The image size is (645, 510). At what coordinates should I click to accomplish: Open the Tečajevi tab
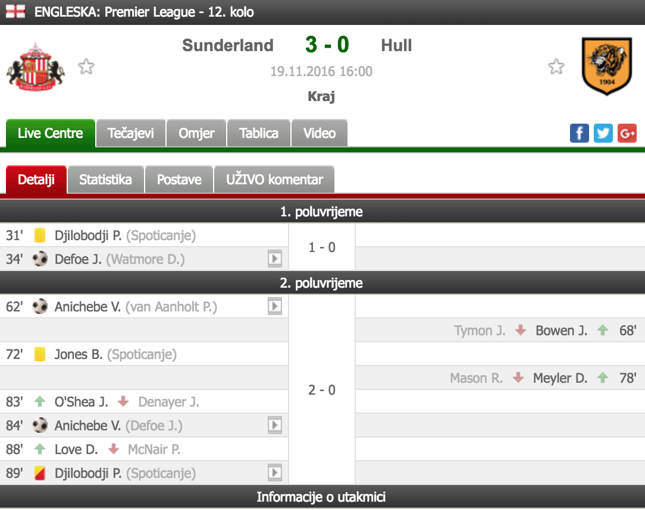(x=131, y=133)
